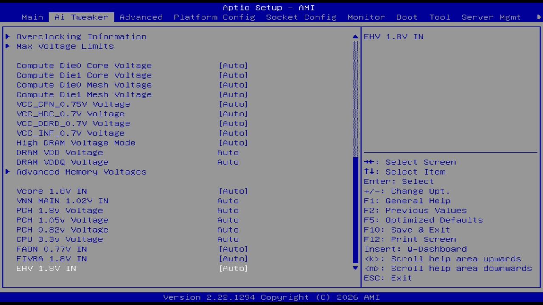Open the Advanced Memory Voltages submenu arrow
543x305 pixels.
[8, 172]
